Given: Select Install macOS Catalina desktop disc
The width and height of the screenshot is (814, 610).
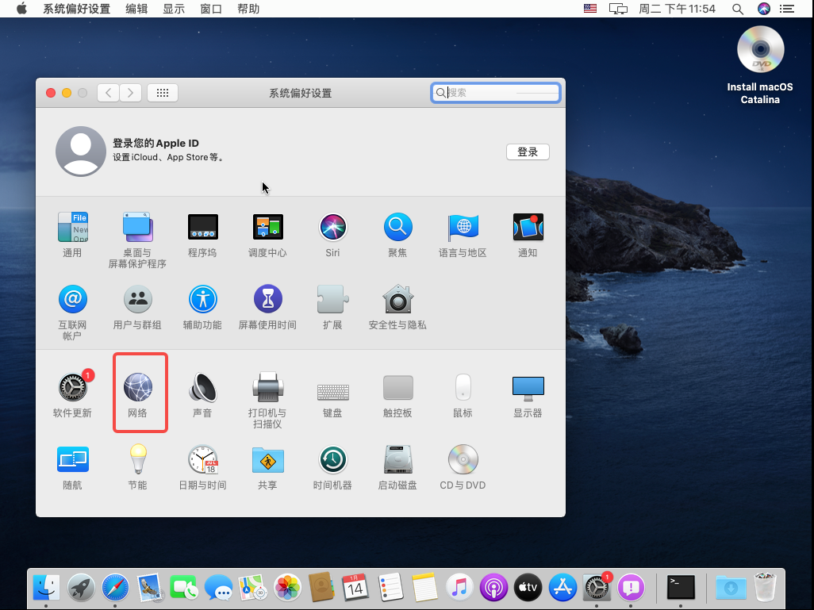Looking at the screenshot, I should (x=760, y=65).
